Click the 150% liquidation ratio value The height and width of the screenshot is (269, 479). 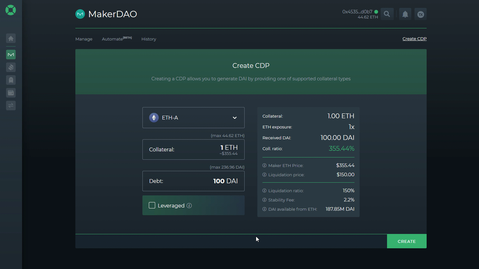coord(349,191)
